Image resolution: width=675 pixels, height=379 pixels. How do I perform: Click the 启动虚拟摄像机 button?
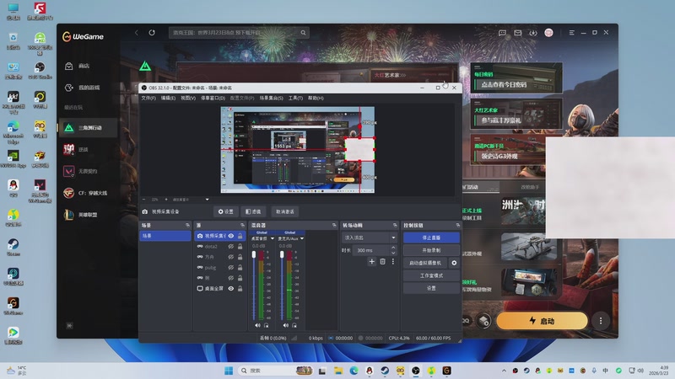coord(425,263)
